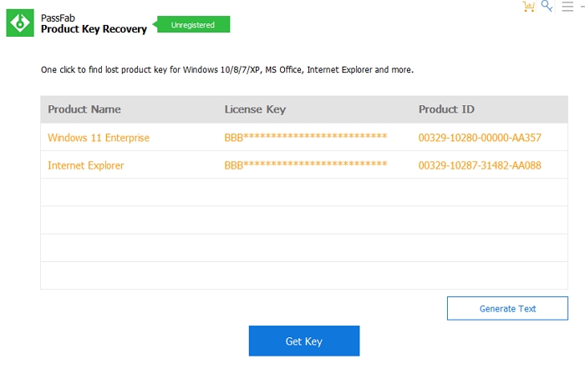Click the Get Key button

(x=304, y=341)
